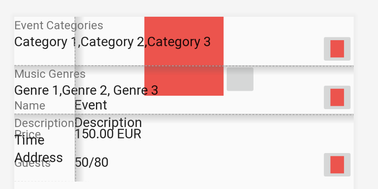Click the 150.00 EUR price value
Image resolution: width=378 pixels, height=189 pixels.
(108, 134)
